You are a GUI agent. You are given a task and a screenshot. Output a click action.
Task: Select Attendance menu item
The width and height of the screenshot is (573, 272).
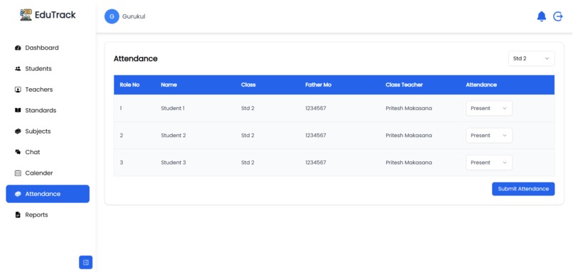[48, 194]
